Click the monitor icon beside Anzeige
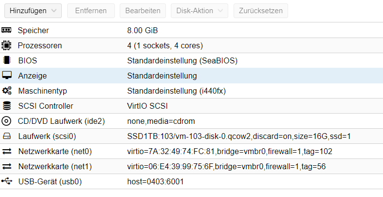Screen dimensions: 383x197 7,76
